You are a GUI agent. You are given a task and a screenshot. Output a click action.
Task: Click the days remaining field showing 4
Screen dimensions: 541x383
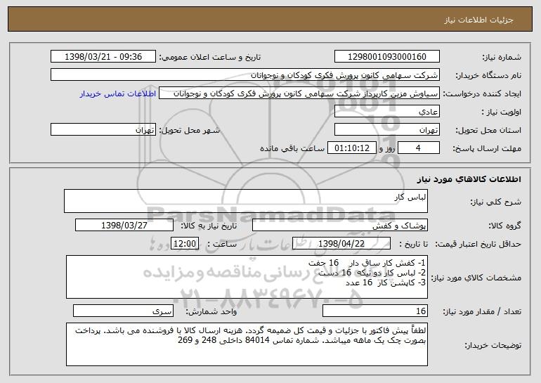(x=419, y=148)
